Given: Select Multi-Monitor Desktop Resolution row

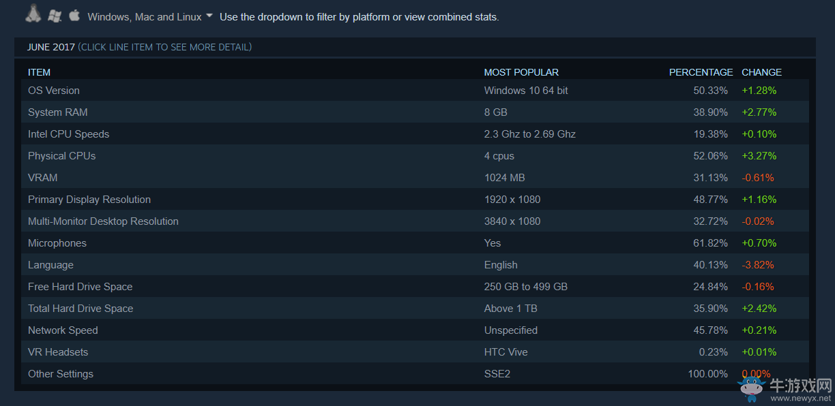Looking at the screenshot, I should (x=415, y=221).
